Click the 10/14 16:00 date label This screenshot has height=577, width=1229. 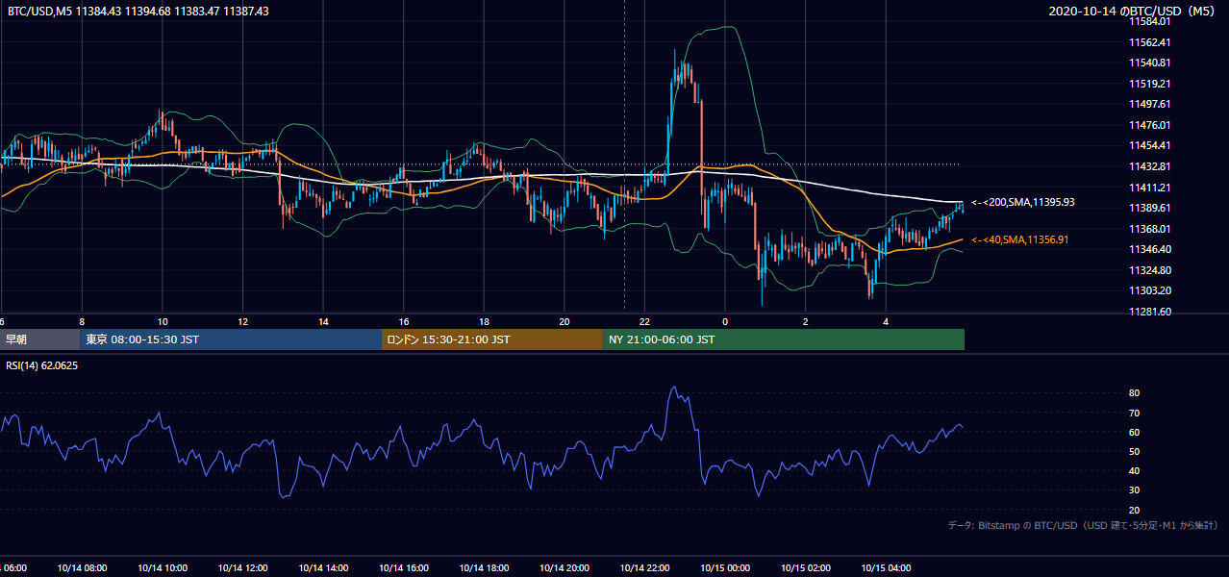[404, 568]
